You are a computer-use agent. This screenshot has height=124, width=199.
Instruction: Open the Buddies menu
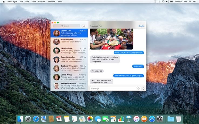tap(42, 2)
